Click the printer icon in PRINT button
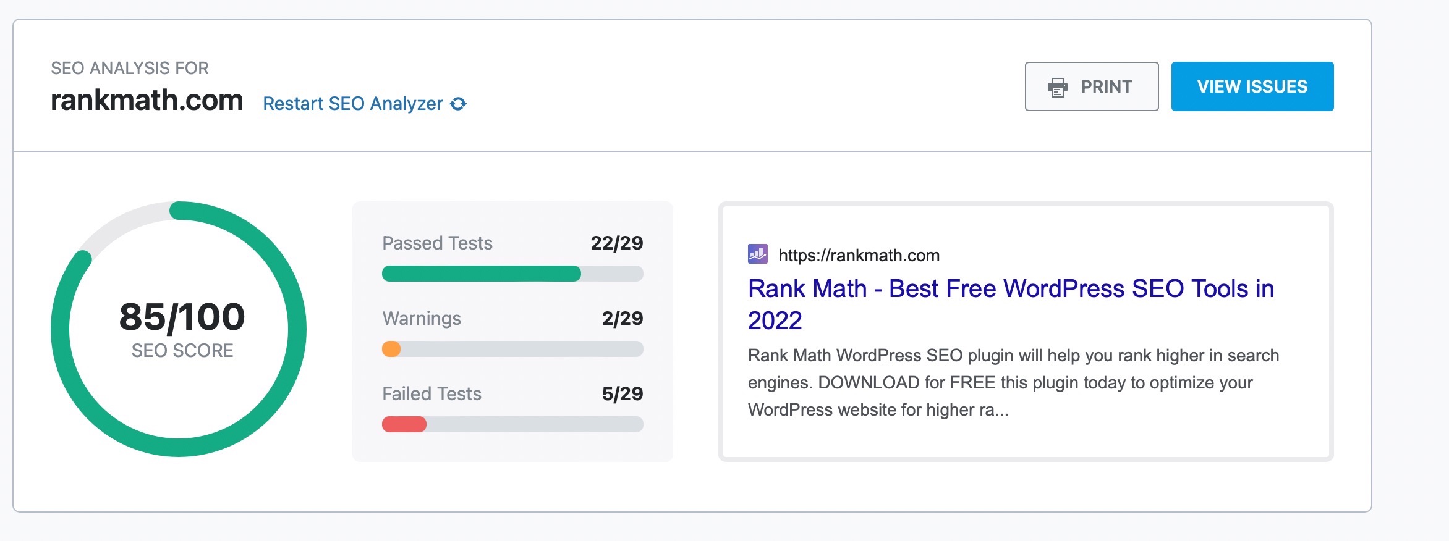 point(1058,87)
